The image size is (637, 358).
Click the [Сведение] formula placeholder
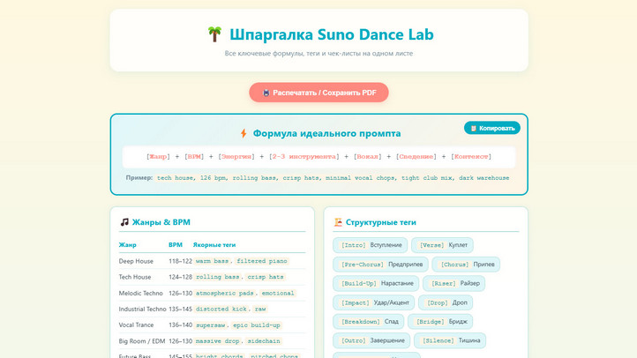coord(416,157)
